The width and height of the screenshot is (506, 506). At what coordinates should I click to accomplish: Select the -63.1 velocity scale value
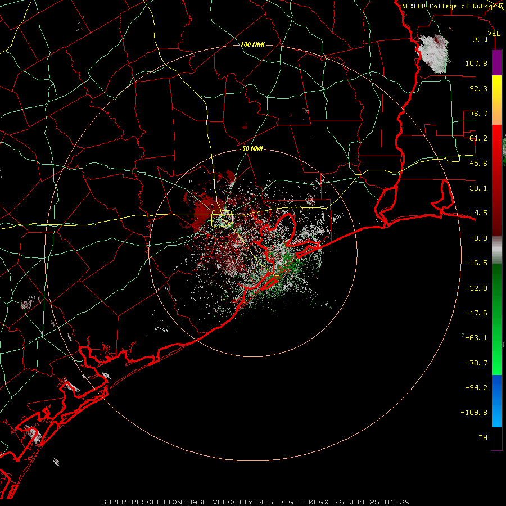coord(476,338)
